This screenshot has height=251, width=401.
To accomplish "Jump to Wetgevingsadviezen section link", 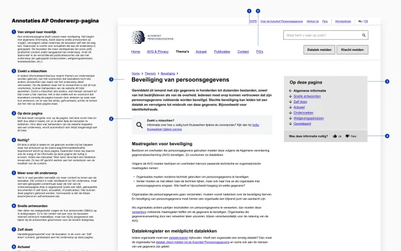I will (308, 118).
